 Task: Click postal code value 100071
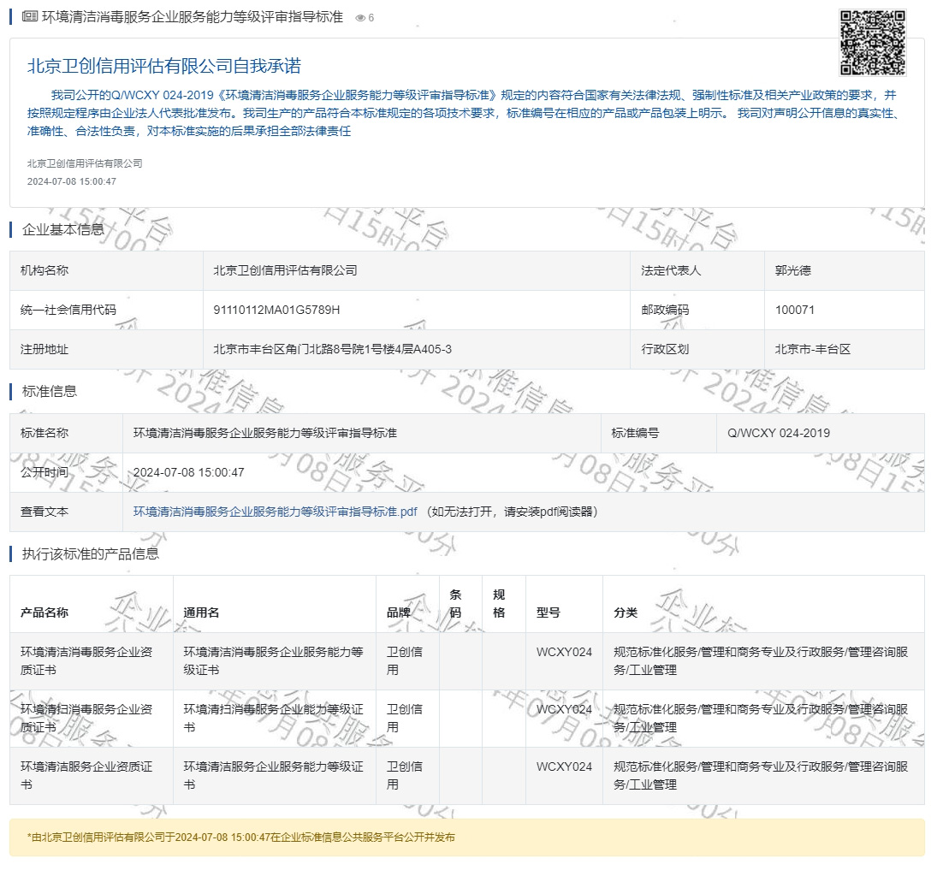(795, 310)
